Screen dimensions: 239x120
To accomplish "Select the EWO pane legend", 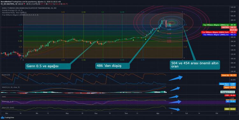I will click(x=4, y=97).
